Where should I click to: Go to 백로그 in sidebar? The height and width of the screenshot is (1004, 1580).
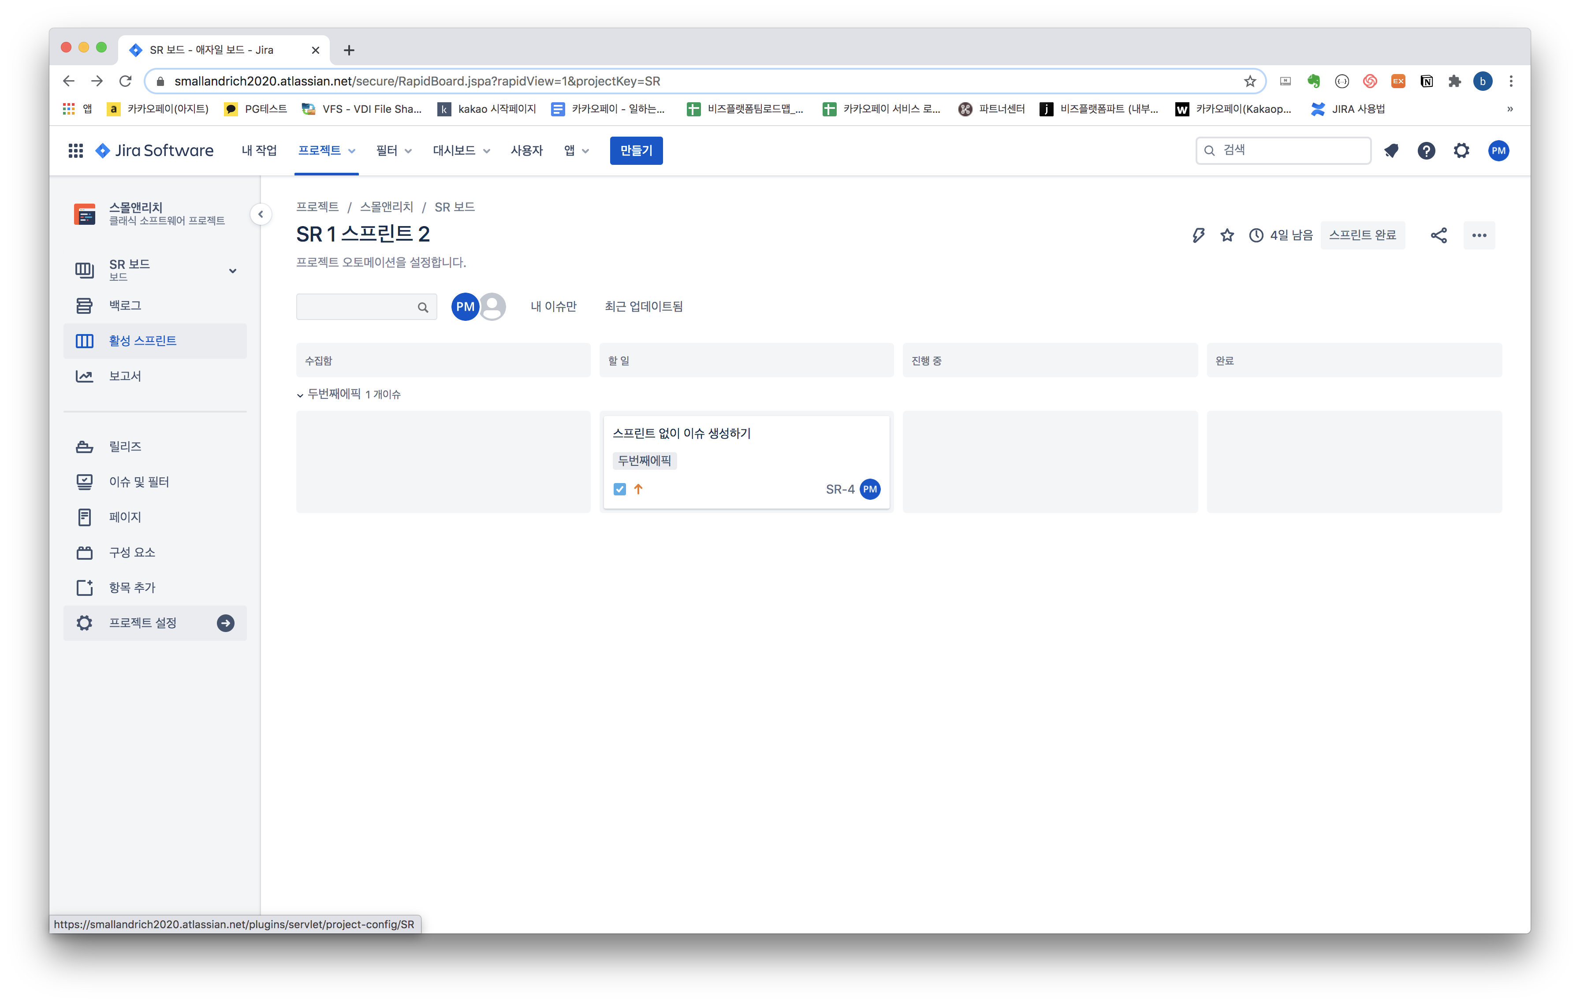pos(125,305)
